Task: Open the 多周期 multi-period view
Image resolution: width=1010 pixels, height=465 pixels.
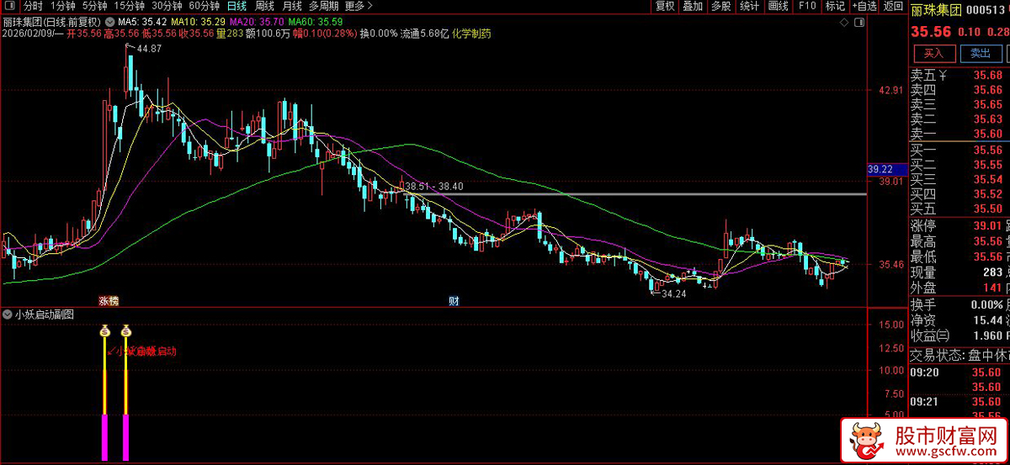Action: pos(323,6)
